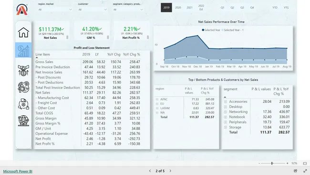Image resolution: width=310 pixels, height=175 pixels.
Task: Expand the Notebook segment row
Action: tap(226, 117)
